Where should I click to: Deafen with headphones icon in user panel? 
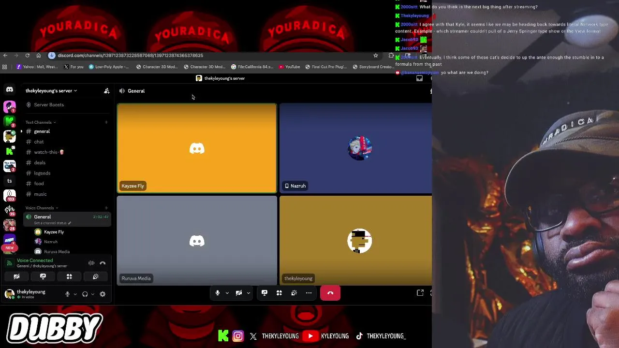point(85,294)
